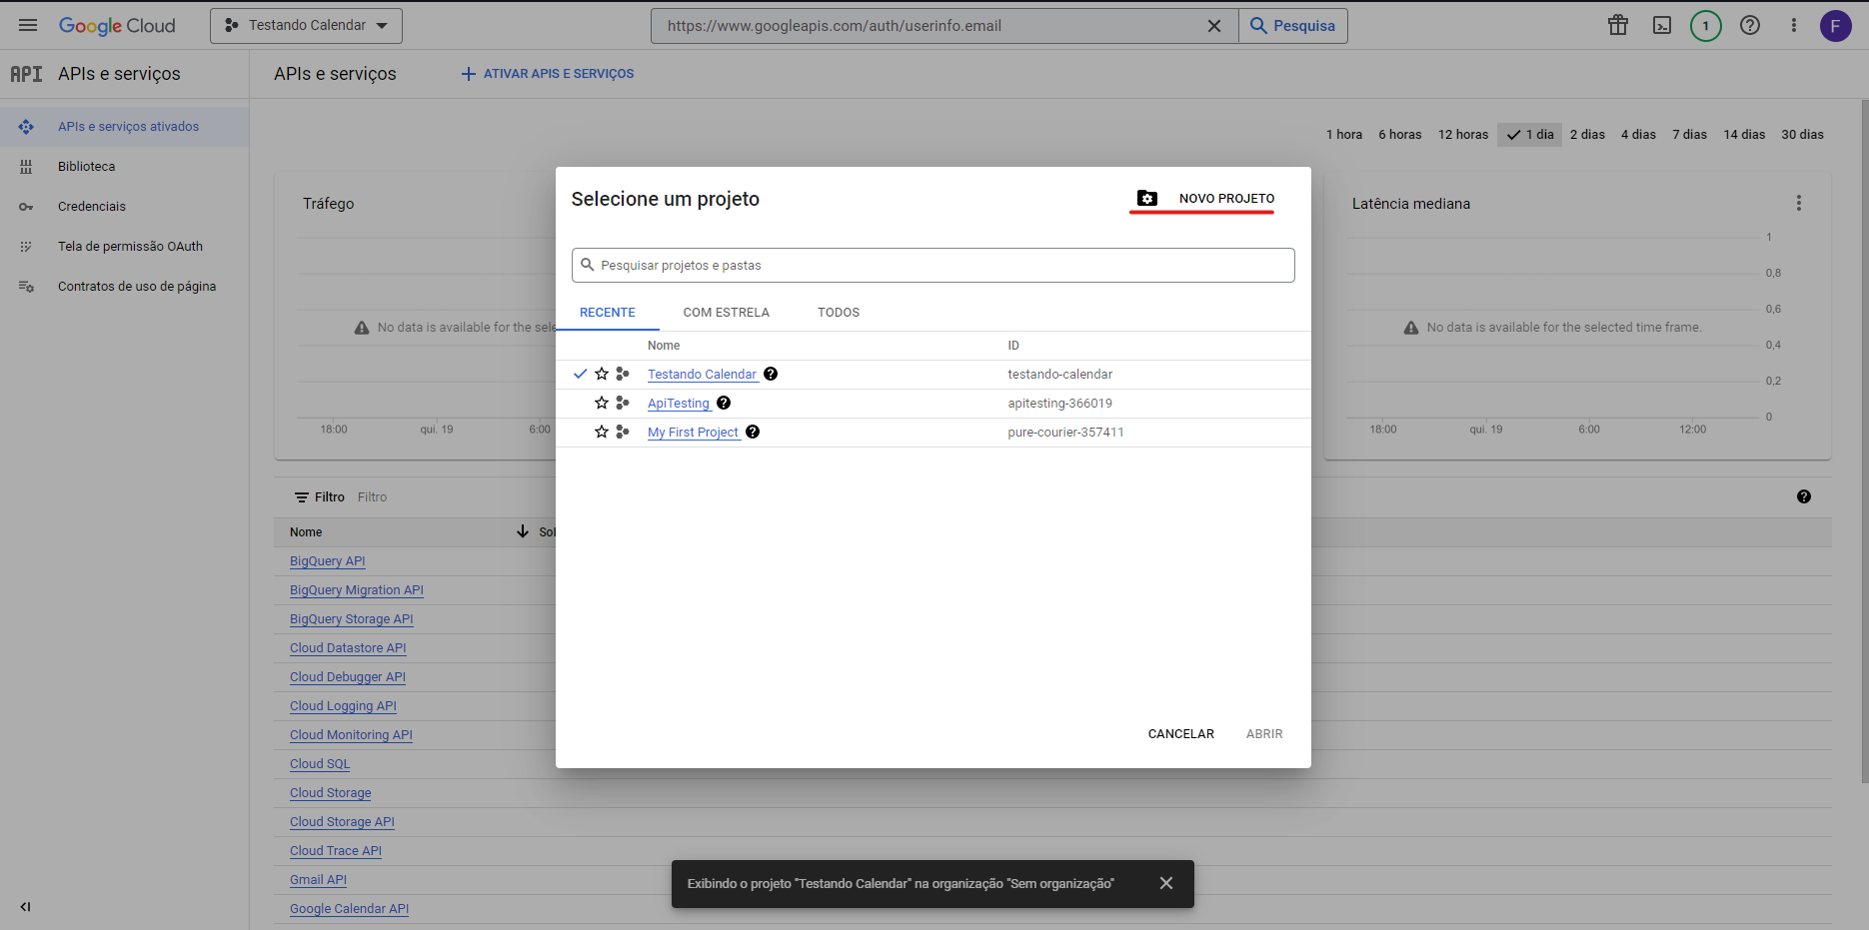Open the My First Project link
1869x930 pixels.
pyautogui.click(x=693, y=433)
